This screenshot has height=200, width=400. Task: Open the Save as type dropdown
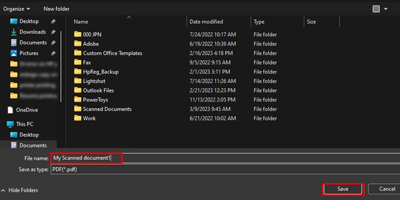click(x=225, y=170)
